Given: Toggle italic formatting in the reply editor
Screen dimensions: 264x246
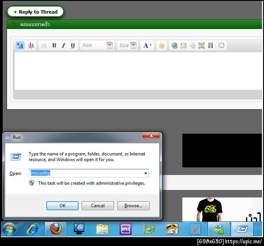Looking at the screenshot, I should pos(63,46).
